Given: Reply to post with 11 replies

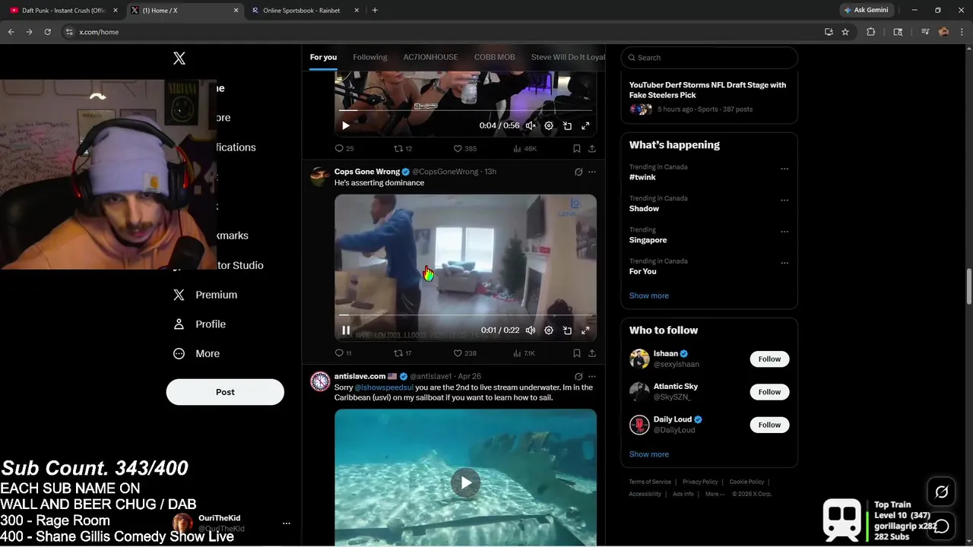Looking at the screenshot, I should (x=344, y=353).
